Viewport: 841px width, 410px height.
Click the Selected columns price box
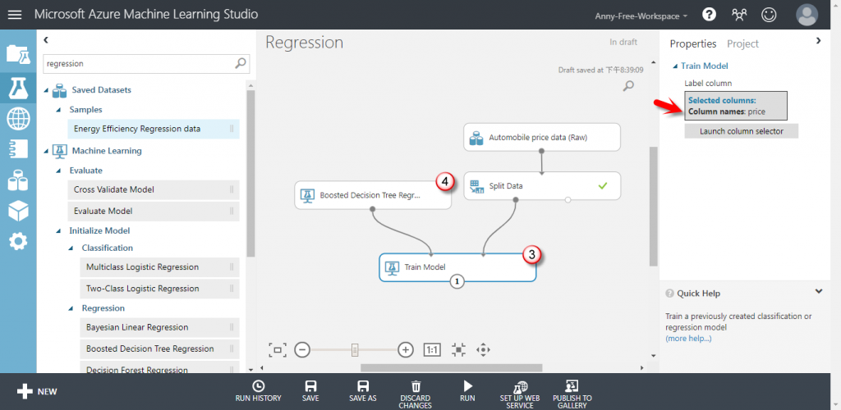coord(736,106)
